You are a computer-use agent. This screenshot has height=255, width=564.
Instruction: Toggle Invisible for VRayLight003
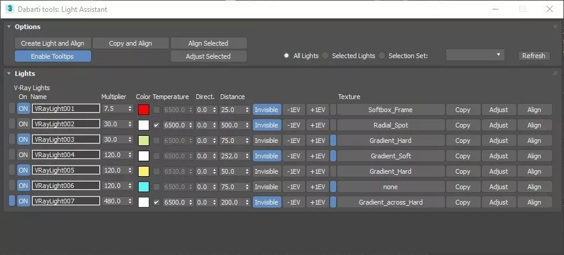click(266, 141)
